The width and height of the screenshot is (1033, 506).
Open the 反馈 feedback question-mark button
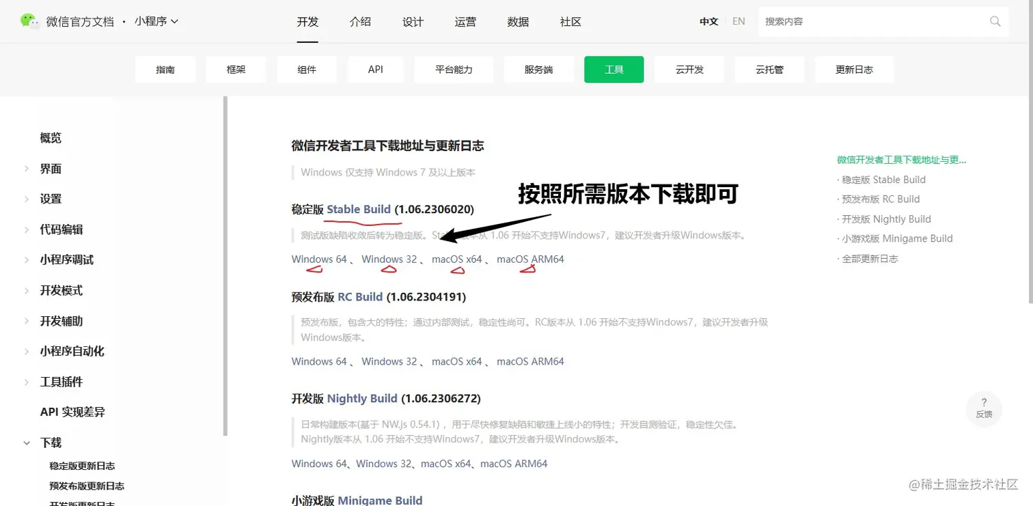(984, 408)
